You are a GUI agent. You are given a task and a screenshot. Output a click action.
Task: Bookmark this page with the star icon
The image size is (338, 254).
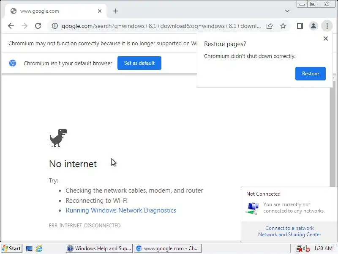coord(283,26)
